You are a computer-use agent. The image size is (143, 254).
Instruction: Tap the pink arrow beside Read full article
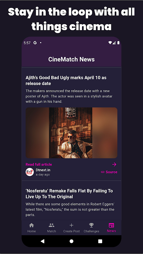114,164
